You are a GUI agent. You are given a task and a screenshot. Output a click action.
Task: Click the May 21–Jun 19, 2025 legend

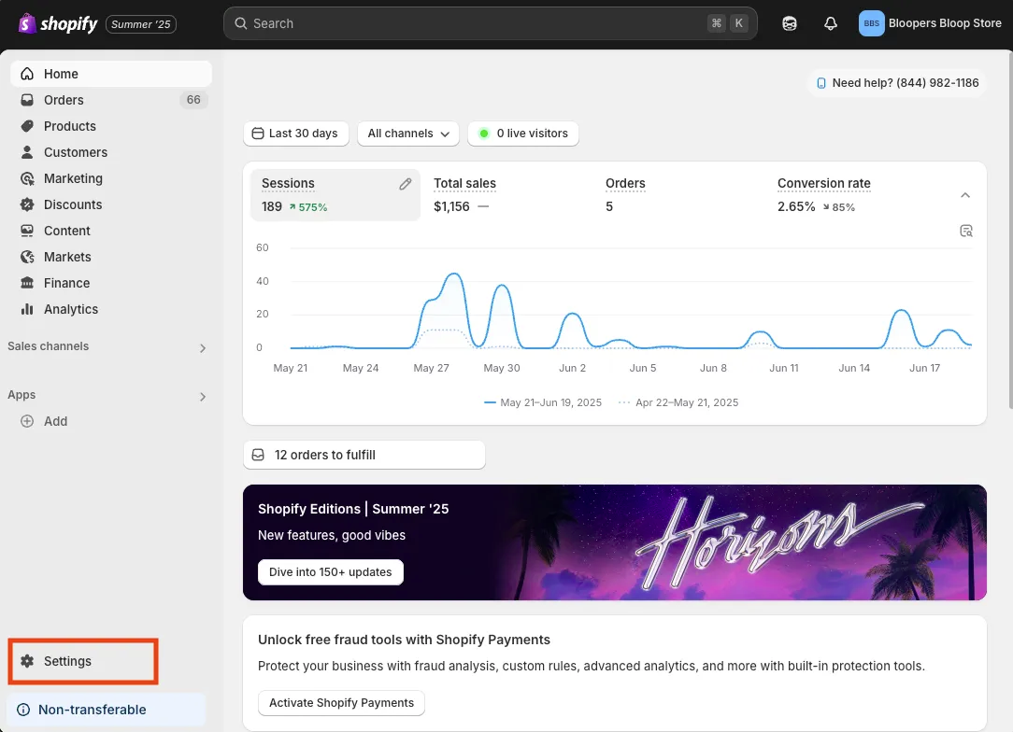(x=543, y=402)
